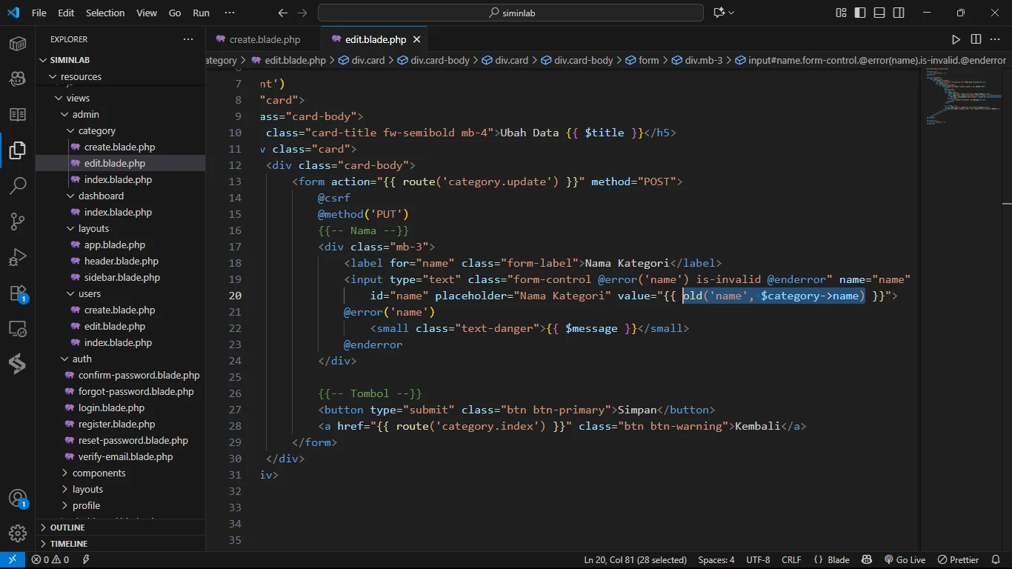Toggle the bottom panel visibility
This screenshot has width=1012, height=569.
pos(879,13)
